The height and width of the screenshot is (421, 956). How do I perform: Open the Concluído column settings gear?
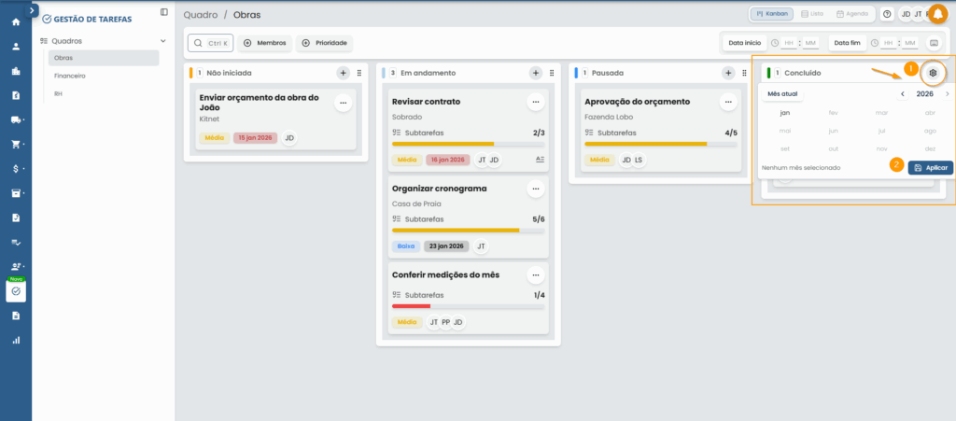932,73
